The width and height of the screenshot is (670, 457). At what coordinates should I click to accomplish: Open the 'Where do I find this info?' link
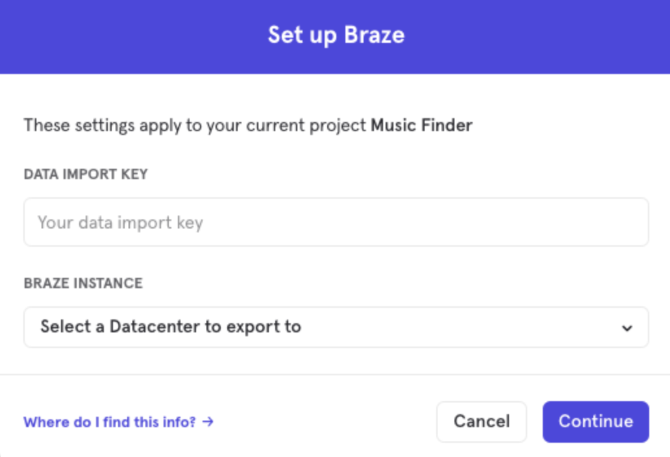110,422
